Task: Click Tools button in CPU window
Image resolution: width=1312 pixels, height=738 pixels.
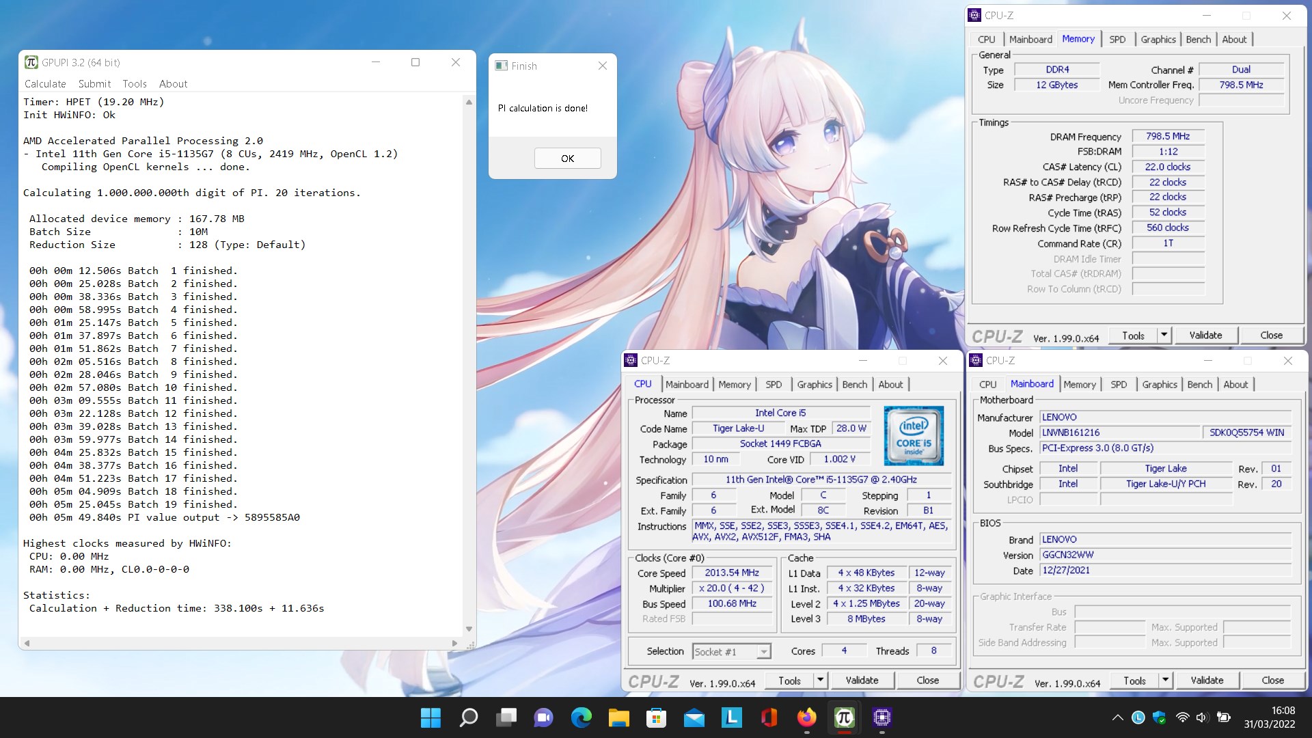Action: click(789, 681)
